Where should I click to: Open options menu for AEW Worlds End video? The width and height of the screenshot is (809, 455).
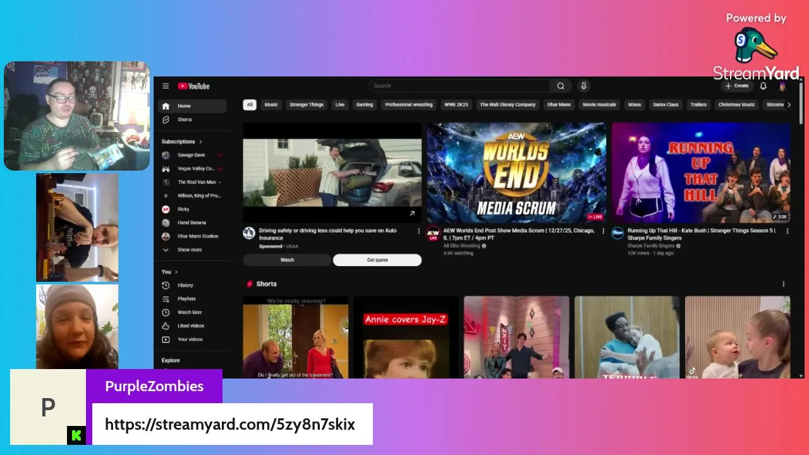click(603, 231)
